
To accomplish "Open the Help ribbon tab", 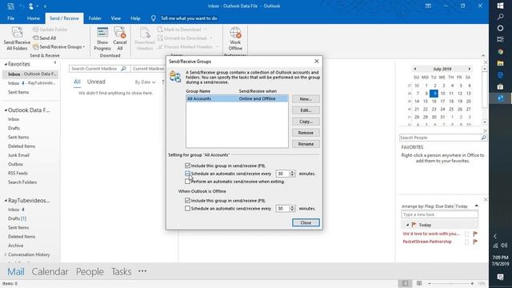I will [135, 18].
